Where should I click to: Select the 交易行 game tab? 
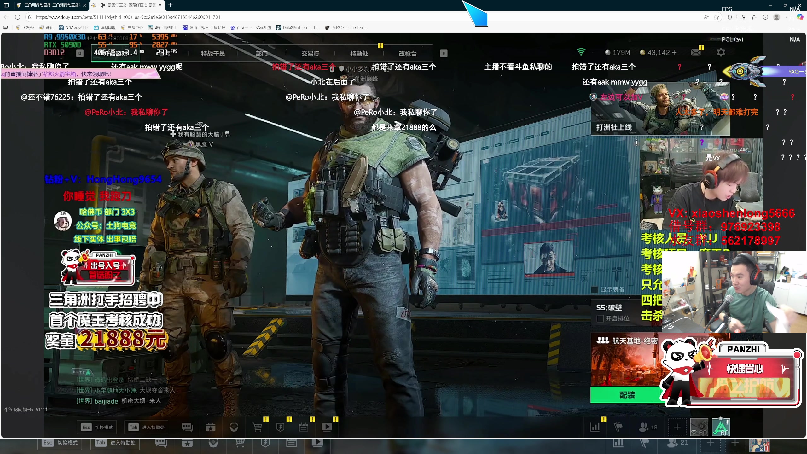[x=311, y=54]
